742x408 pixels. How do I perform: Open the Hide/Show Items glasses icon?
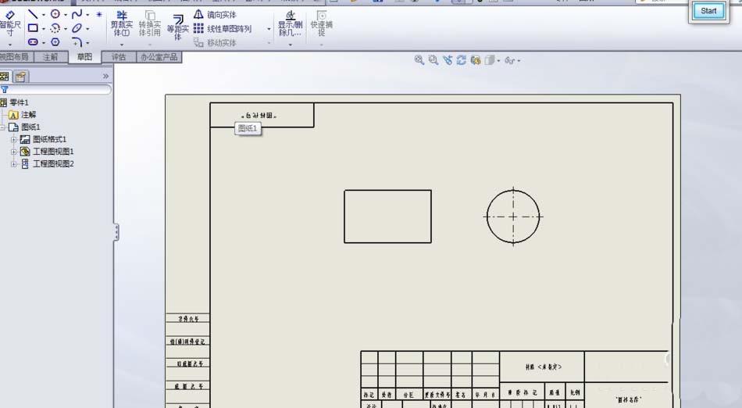(510, 61)
